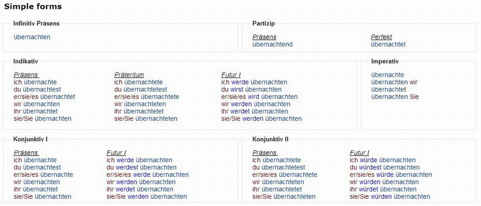Click 'Futur I' heading in the Indikativ section
Screen dimensions: 481x206
[231, 75]
